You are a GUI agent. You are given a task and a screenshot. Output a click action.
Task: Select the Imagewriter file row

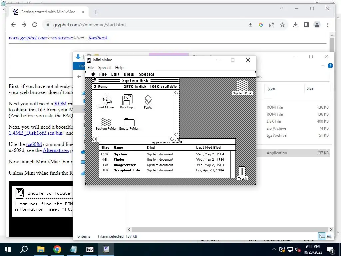(x=165, y=165)
